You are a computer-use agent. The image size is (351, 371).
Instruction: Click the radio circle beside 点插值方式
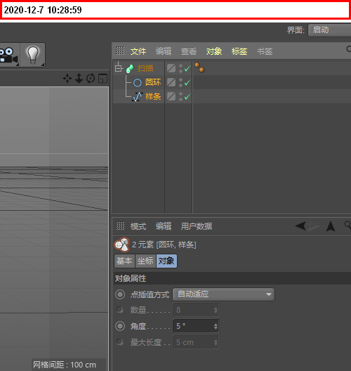coord(120,294)
